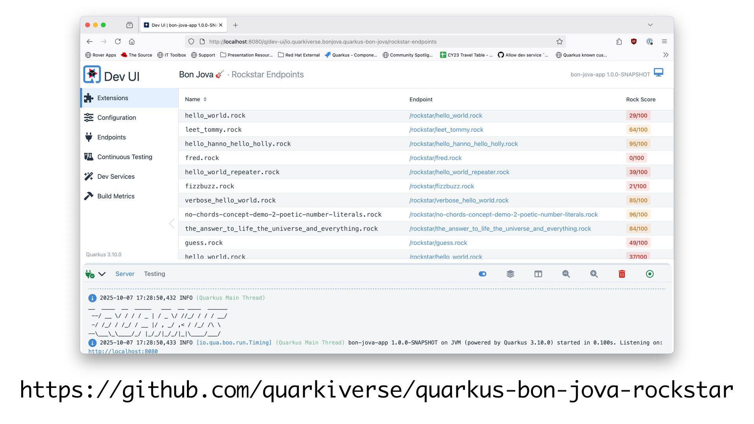Zoom in log text size
Screen dimensions: 754x424
[594, 274]
